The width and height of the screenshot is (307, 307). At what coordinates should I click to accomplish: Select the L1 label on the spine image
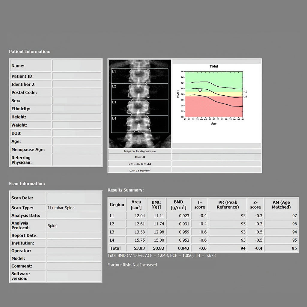click(114, 71)
